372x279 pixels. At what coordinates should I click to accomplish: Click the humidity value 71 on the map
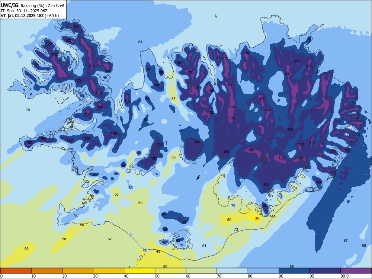[x=132, y=235]
